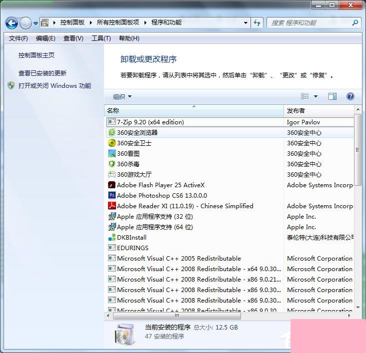Open the 组织 dropdown
This screenshot has width=366, height=353.
[122, 96]
